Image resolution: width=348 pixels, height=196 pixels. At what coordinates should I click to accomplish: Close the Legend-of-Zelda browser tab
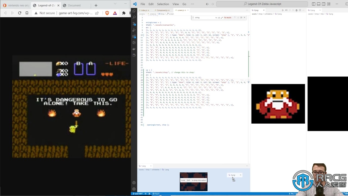58,5
